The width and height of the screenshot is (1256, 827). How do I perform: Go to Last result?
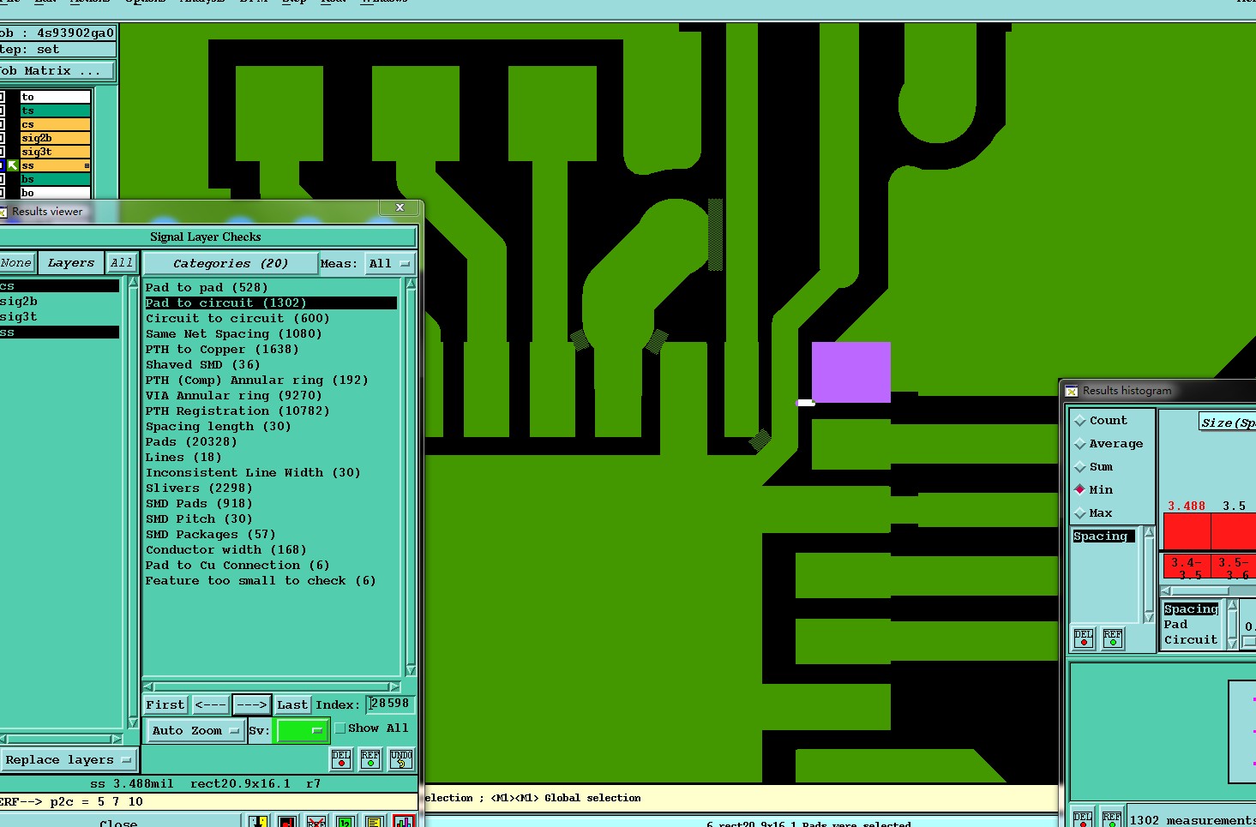291,705
